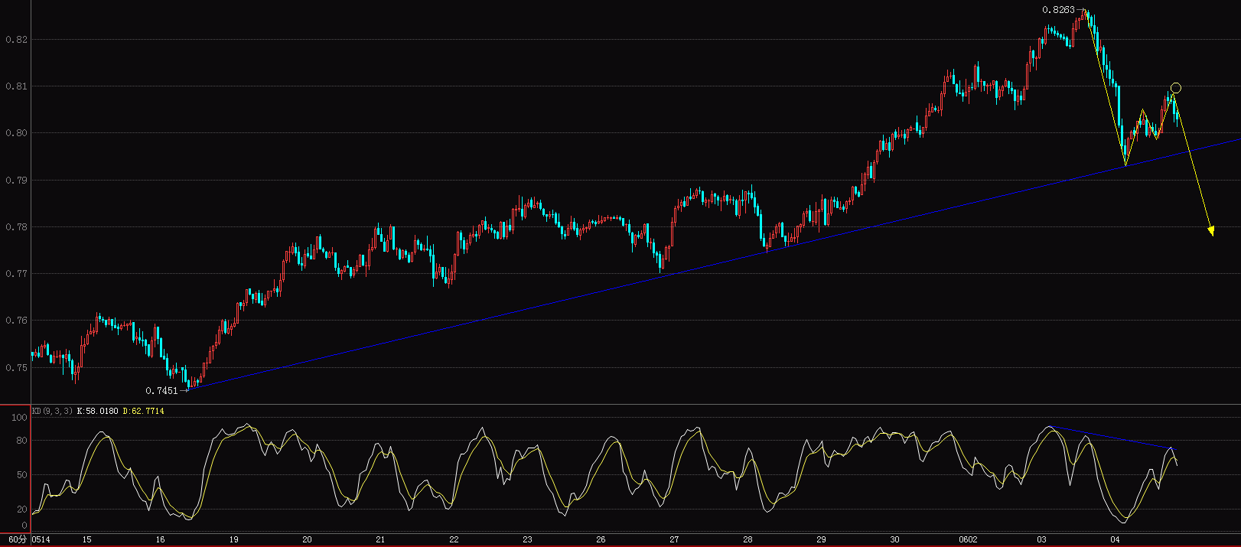Click the 28 date on the time axis
The image size is (1241, 547).
click(x=748, y=539)
